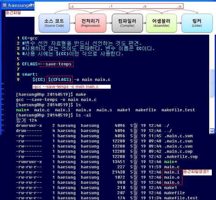Click the .makefile.swp file name
Image resolution: width=216 pixels, height=200 pixels.
pos(181,157)
